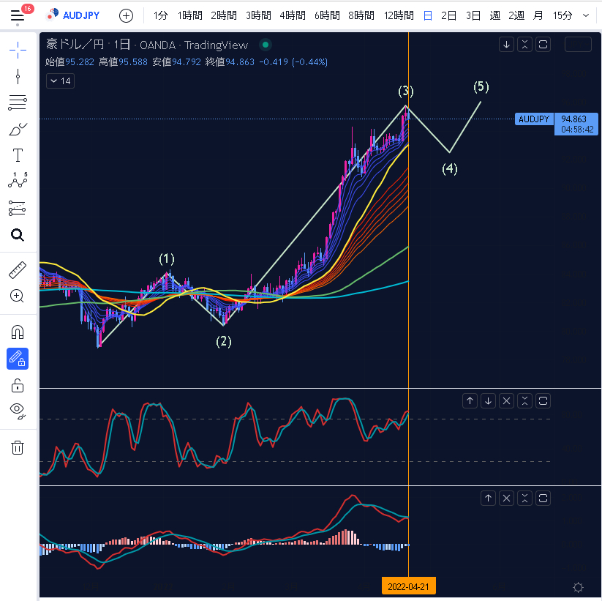This screenshot has width=602, height=601.
Task: Select the 週 weekly timeframe
Action: tap(495, 15)
